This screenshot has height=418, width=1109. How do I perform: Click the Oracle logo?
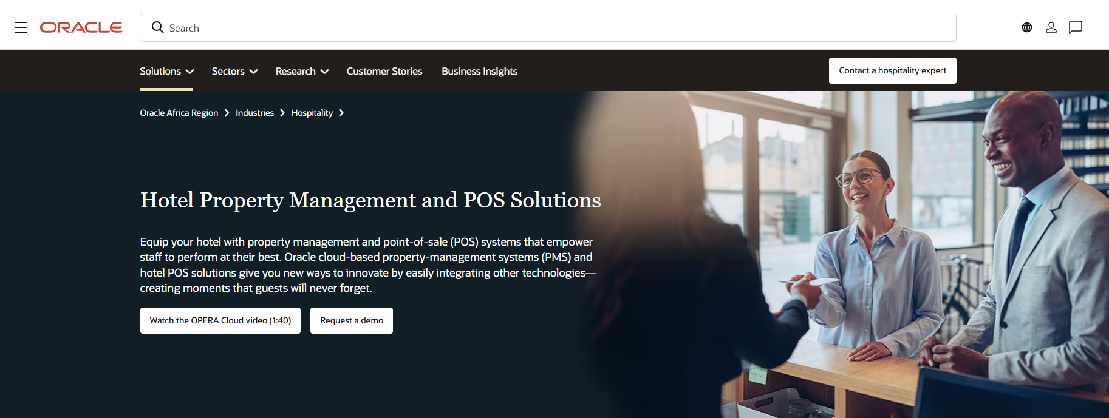pos(81,27)
